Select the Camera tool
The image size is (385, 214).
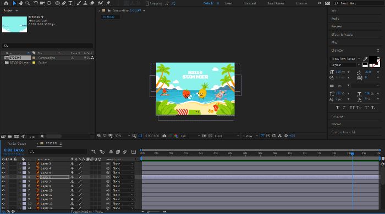click(x=42, y=3)
